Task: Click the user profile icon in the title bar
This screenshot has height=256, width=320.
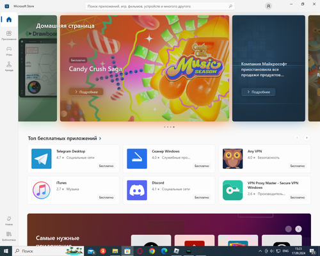Action: click(x=268, y=6)
